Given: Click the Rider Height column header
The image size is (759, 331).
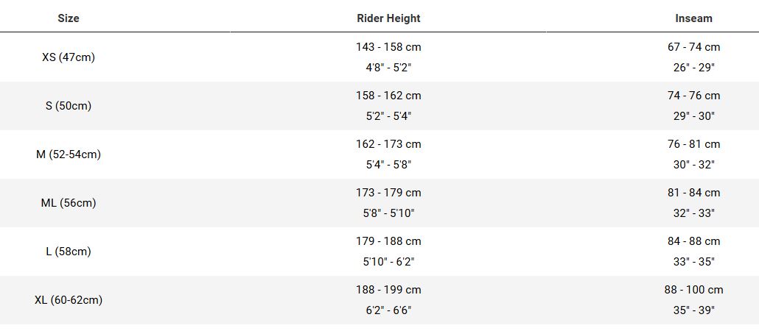Looking at the screenshot, I should 388,18.
